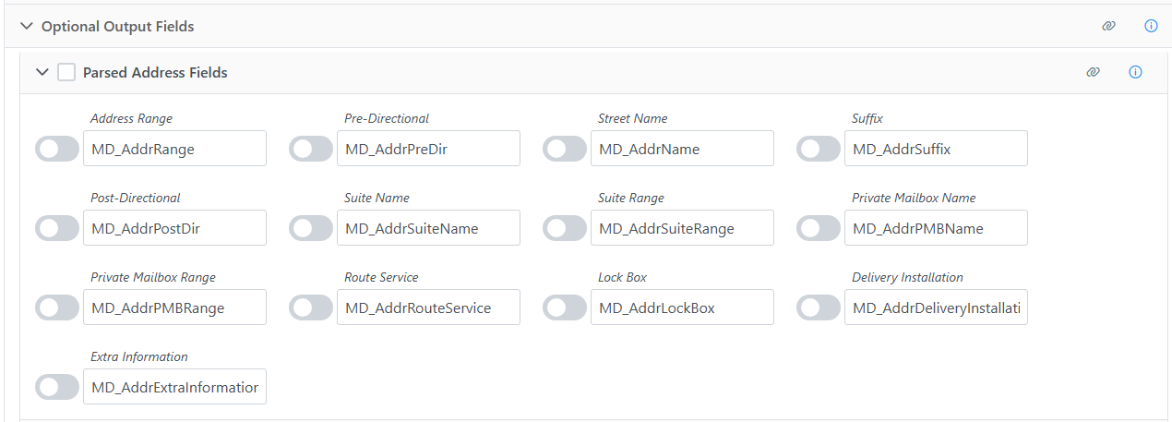Screen dimensions: 1172x422
Task: Click the MD_AddrSuiteRange input field
Action: coord(682,228)
